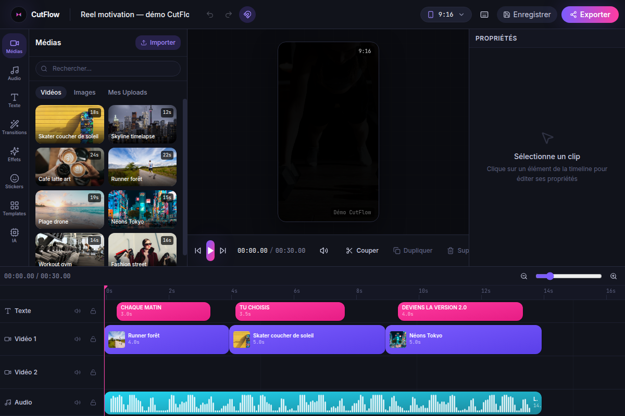The height and width of the screenshot is (416, 625).
Task: Select the Skyline timelapse thumbnail
Action: coord(142,124)
